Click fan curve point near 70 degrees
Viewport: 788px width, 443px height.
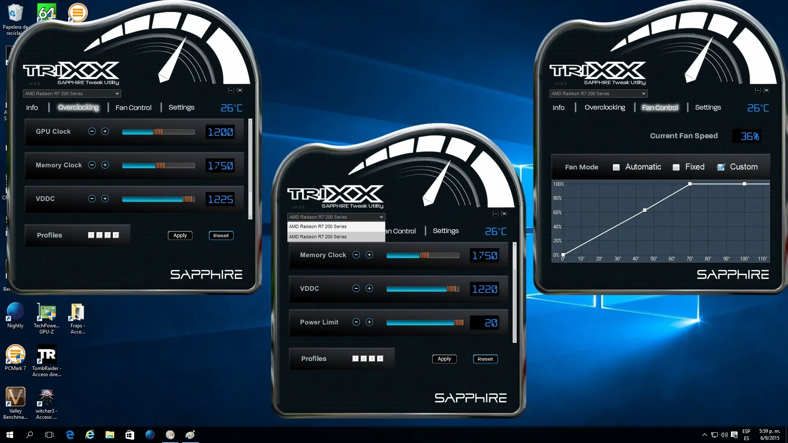[x=690, y=184]
